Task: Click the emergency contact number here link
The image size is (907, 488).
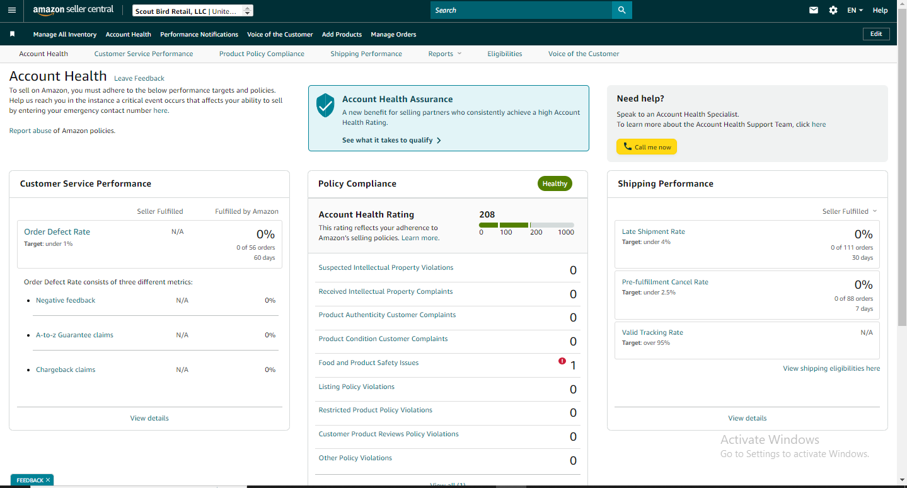Action: point(160,110)
